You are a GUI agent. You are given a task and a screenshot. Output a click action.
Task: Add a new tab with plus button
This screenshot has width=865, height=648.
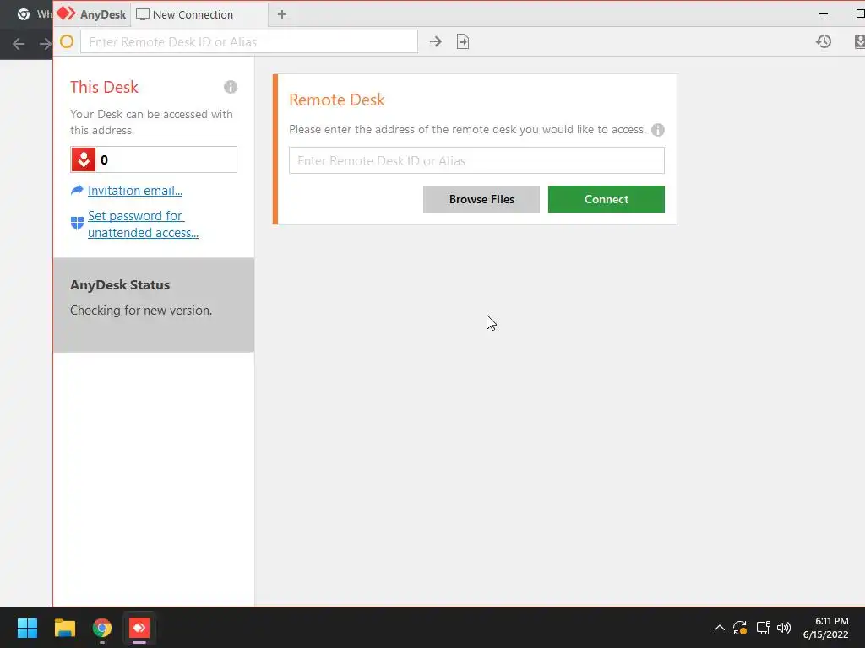pyautogui.click(x=282, y=15)
